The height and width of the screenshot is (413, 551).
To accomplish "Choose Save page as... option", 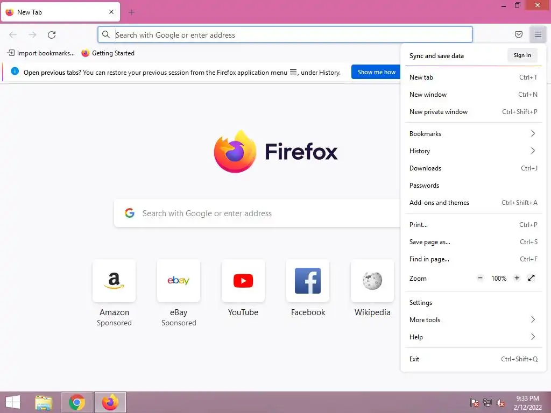I will click(x=474, y=242).
